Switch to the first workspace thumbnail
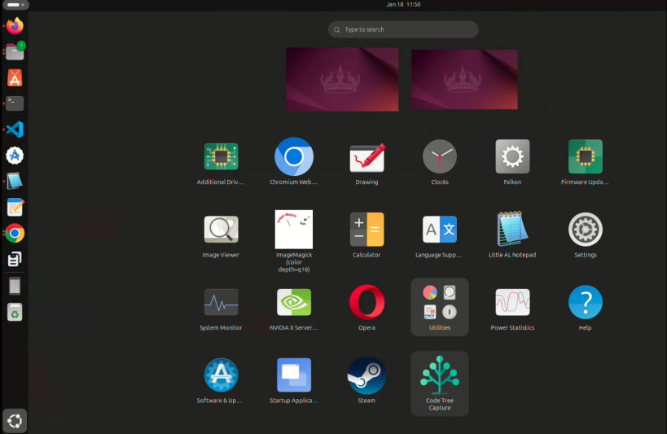This screenshot has width=667, height=434. (x=342, y=80)
